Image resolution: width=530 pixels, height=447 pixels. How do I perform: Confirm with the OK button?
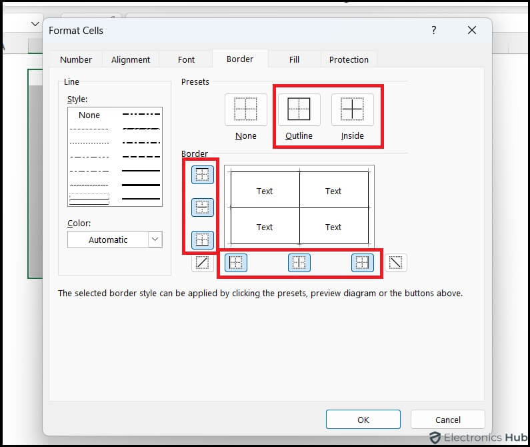[x=363, y=420]
